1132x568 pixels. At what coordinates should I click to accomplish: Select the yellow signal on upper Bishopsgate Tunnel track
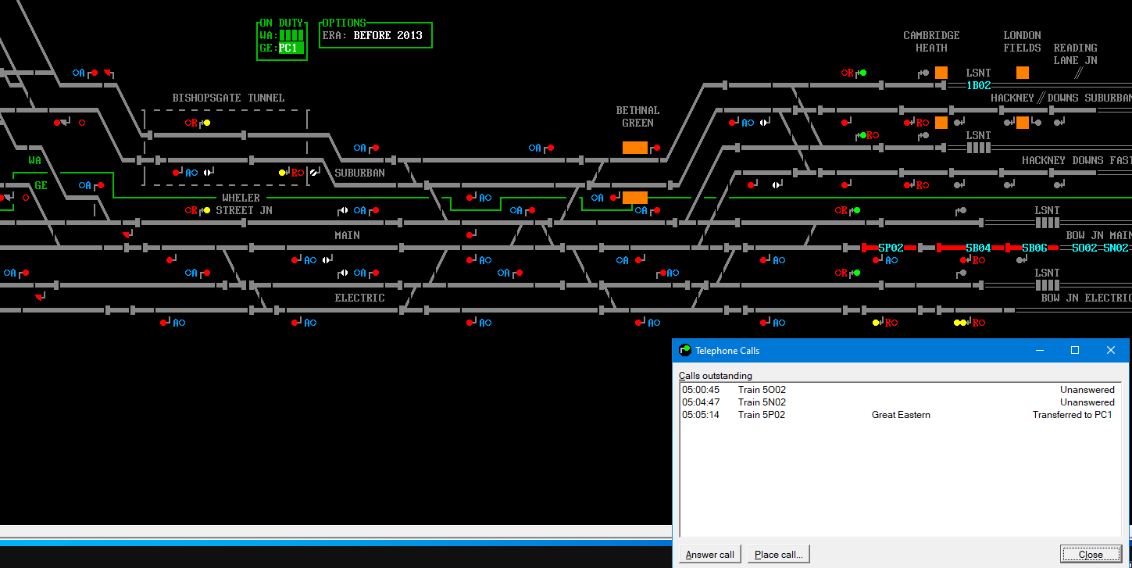[207, 123]
